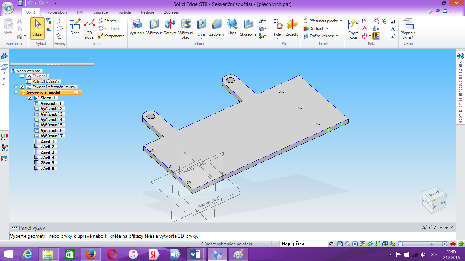The image size is (465, 261).
Task: Open the Pole pattern dropdown
Action: [x=277, y=38]
